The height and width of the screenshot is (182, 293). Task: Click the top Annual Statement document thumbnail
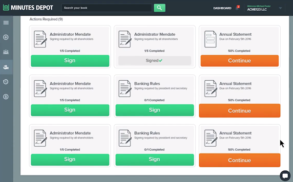[210, 39]
